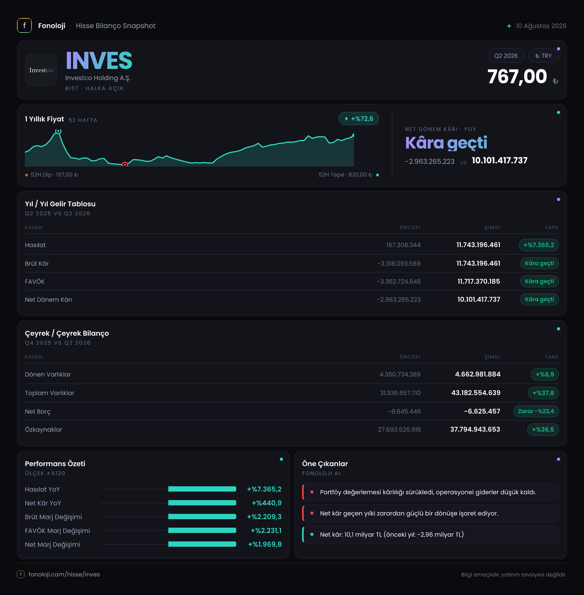Click Kâra geçti badge in Net Dönem Kârı row

(539, 299)
